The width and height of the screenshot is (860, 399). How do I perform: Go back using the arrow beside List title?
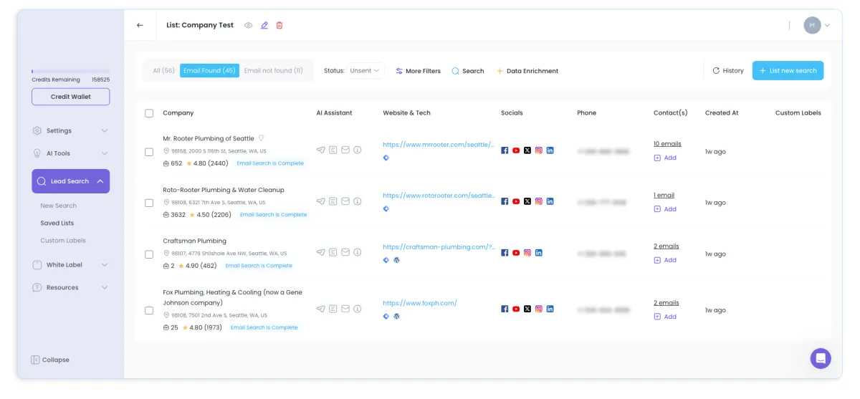(140, 25)
